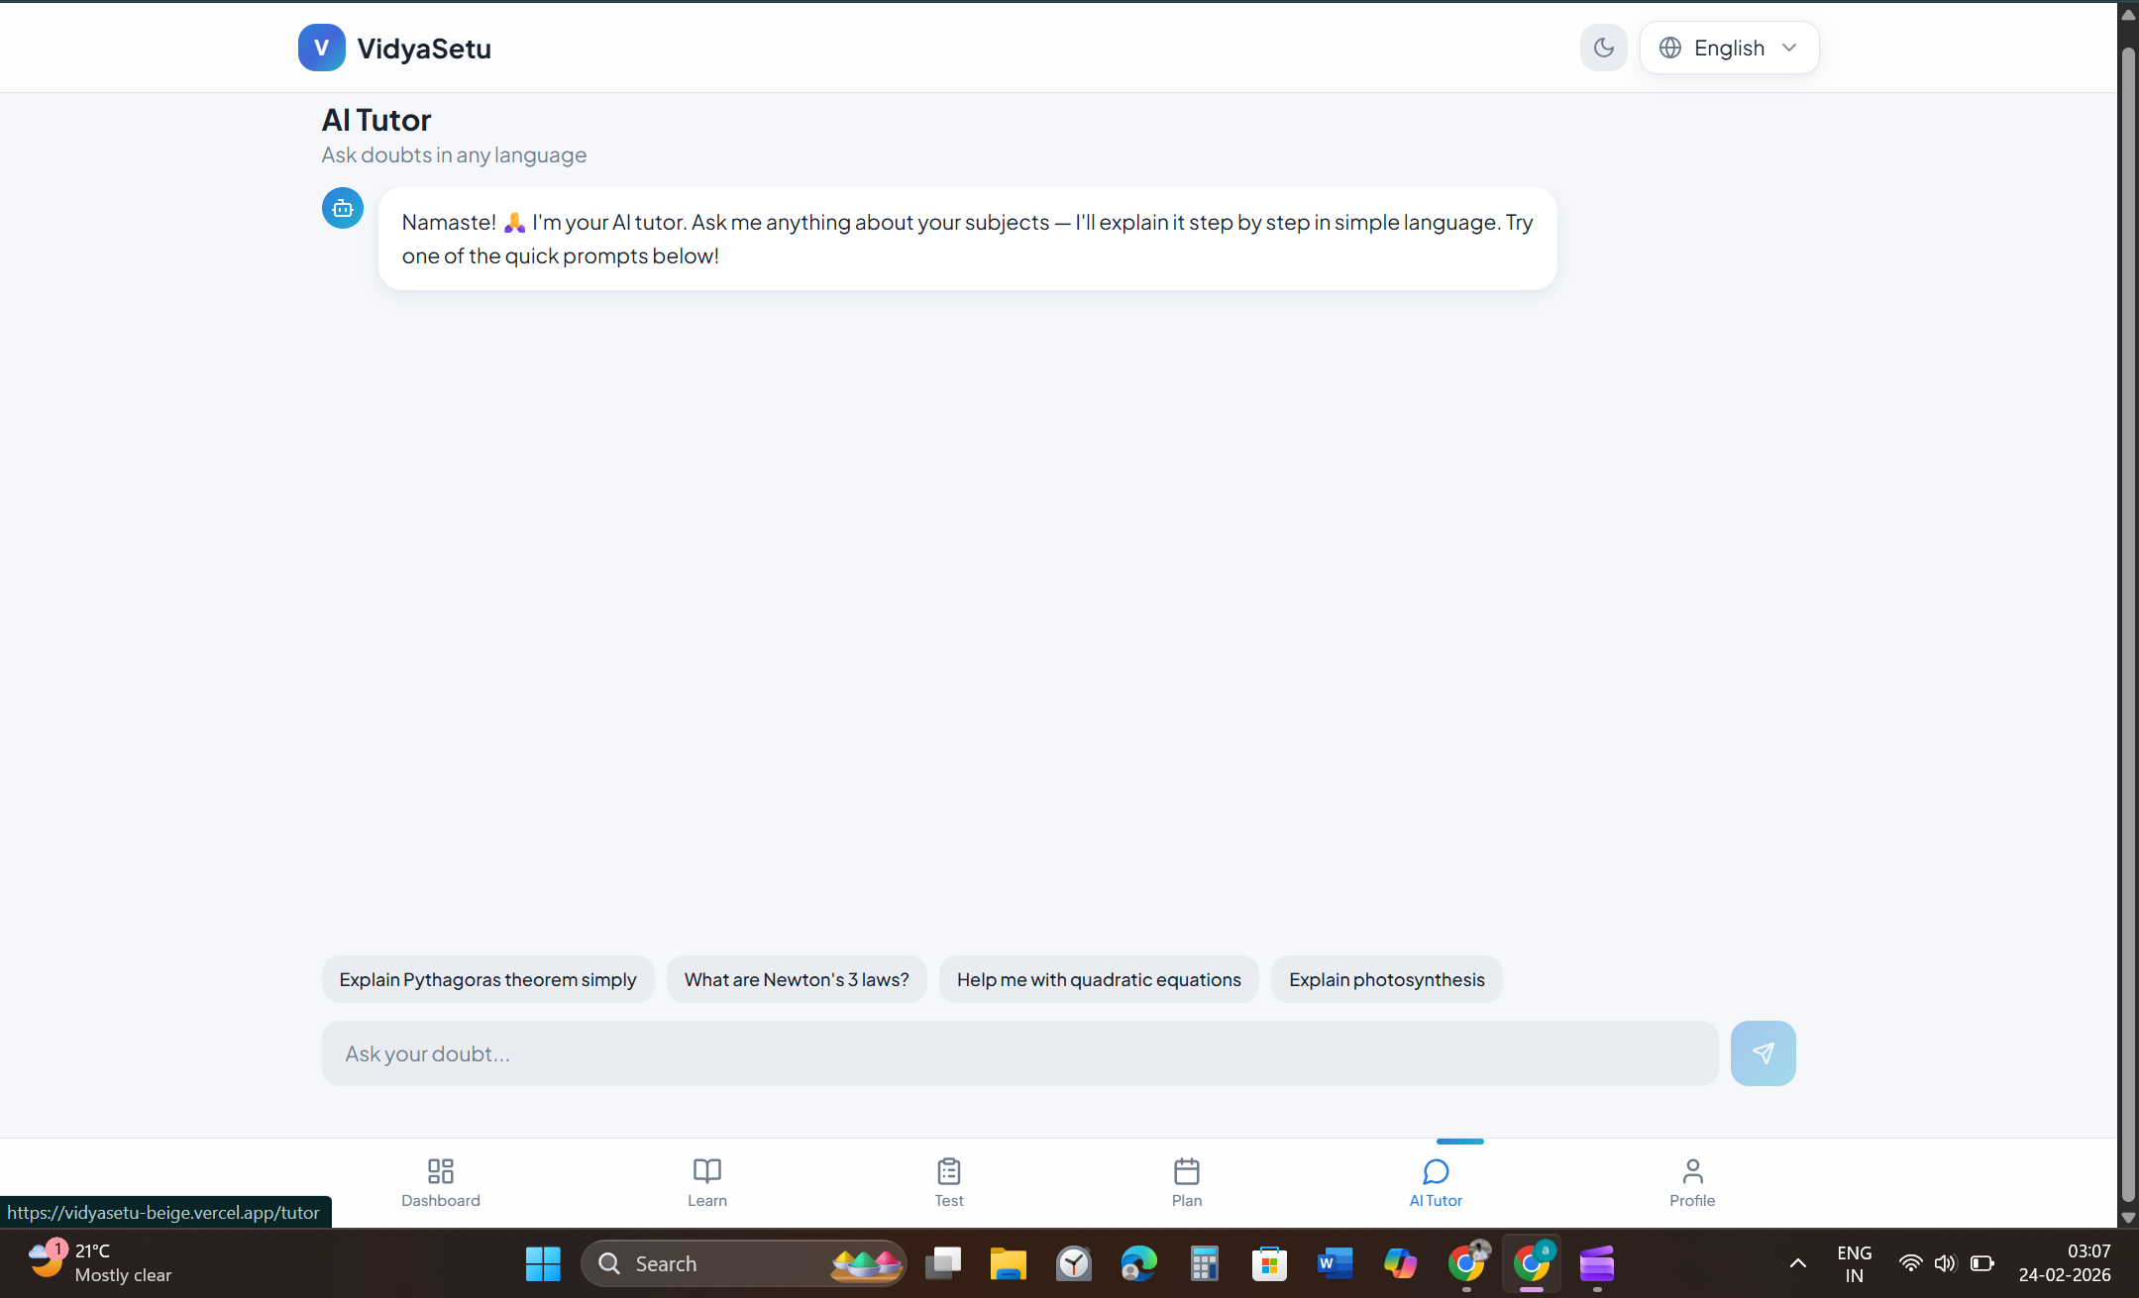Click the VidyaSetu logo icon
The height and width of the screenshot is (1298, 2139).
point(321,48)
